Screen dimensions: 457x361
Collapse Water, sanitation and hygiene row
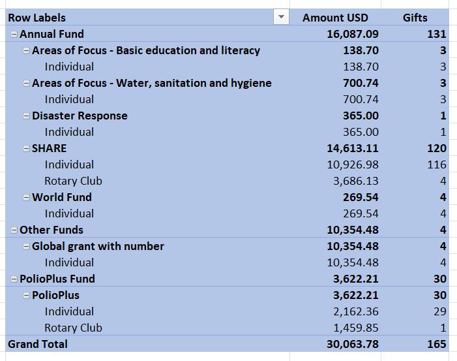(x=26, y=83)
